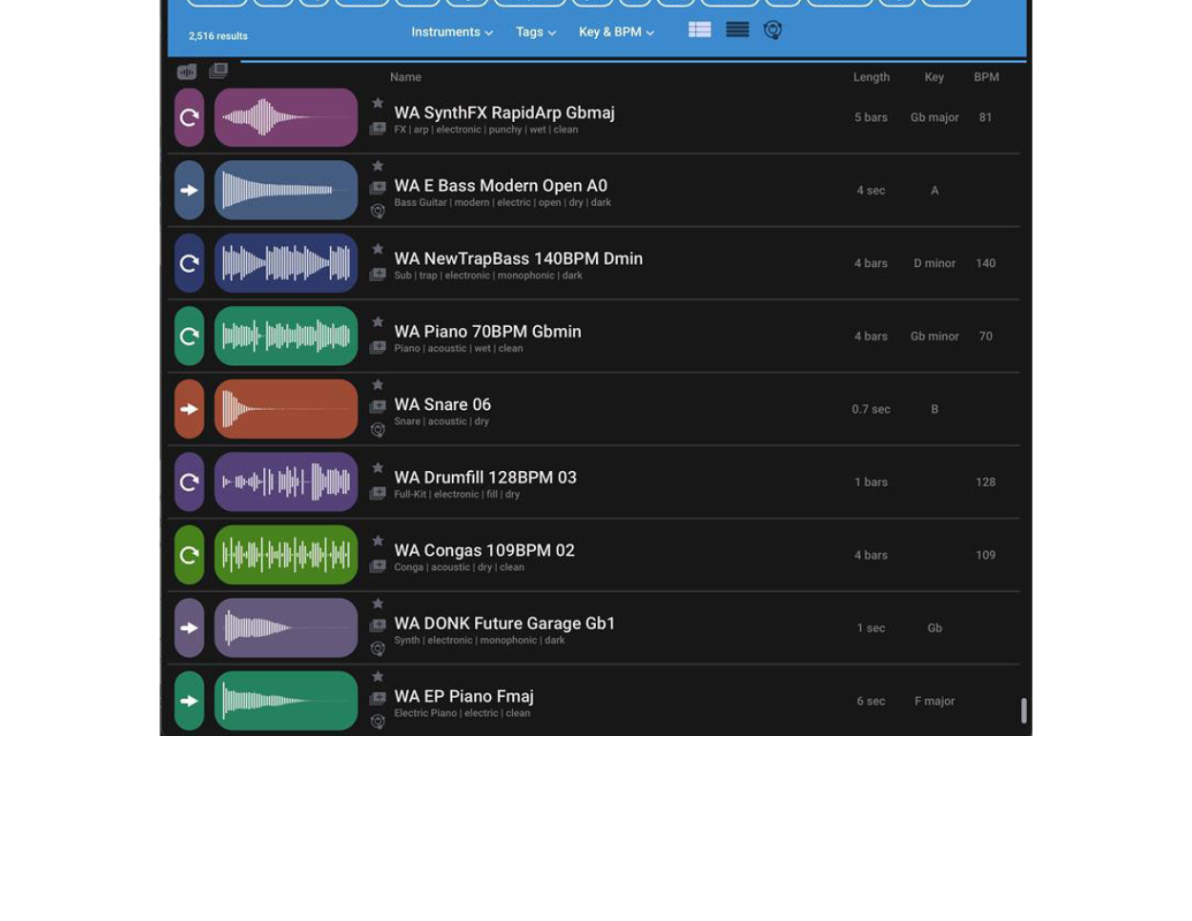Viewport: 1192px width, 921px height.
Task: Click loop icon for WA NewTrapBass 140BPM Dmin
Action: point(189,263)
